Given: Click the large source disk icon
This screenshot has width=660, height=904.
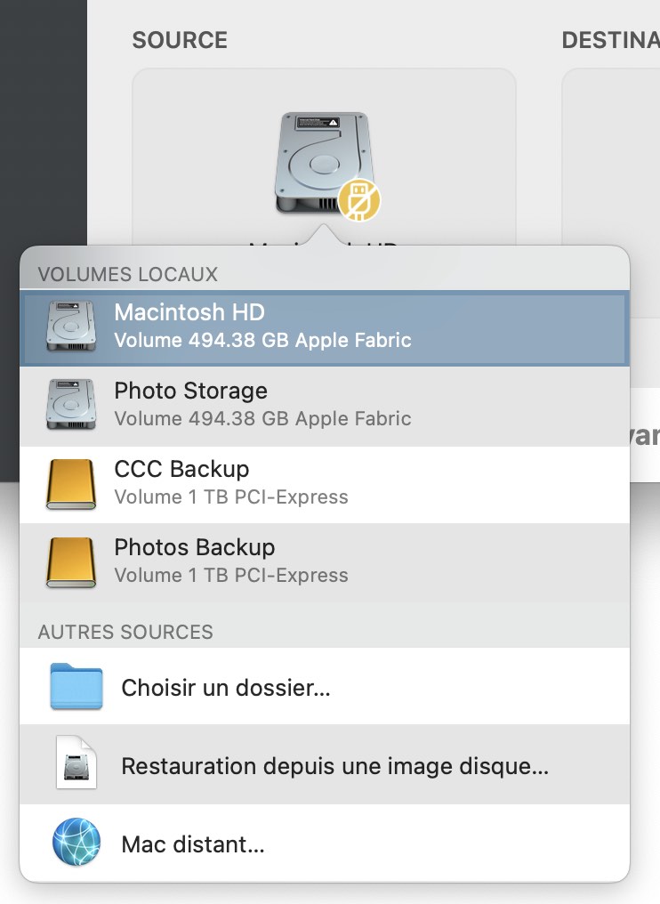Looking at the screenshot, I should click(324, 163).
